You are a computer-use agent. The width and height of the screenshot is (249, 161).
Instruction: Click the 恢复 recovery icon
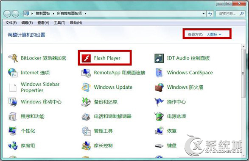coord(159,131)
